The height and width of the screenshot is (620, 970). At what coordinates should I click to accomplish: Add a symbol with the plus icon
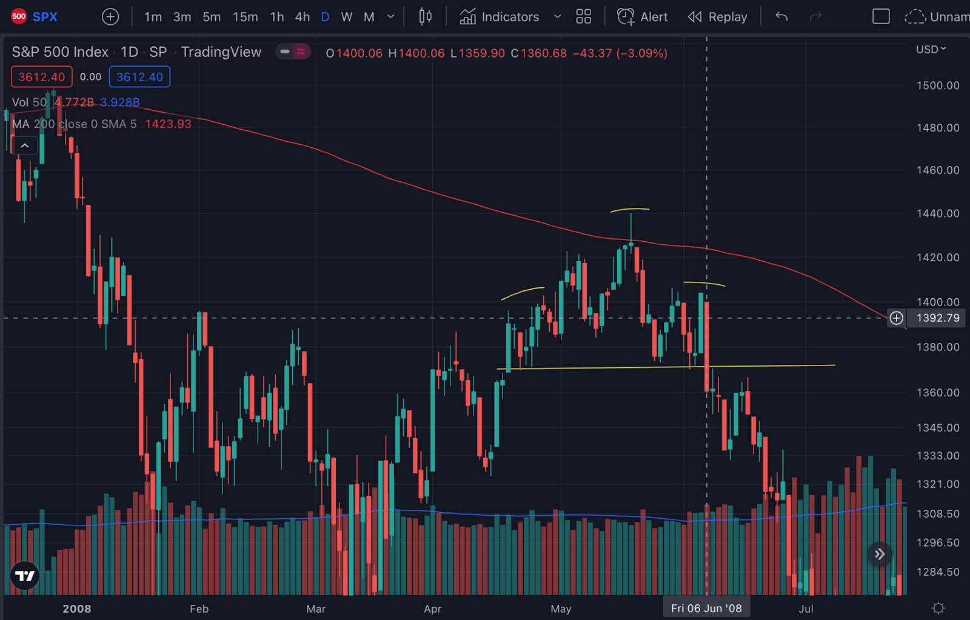[110, 16]
